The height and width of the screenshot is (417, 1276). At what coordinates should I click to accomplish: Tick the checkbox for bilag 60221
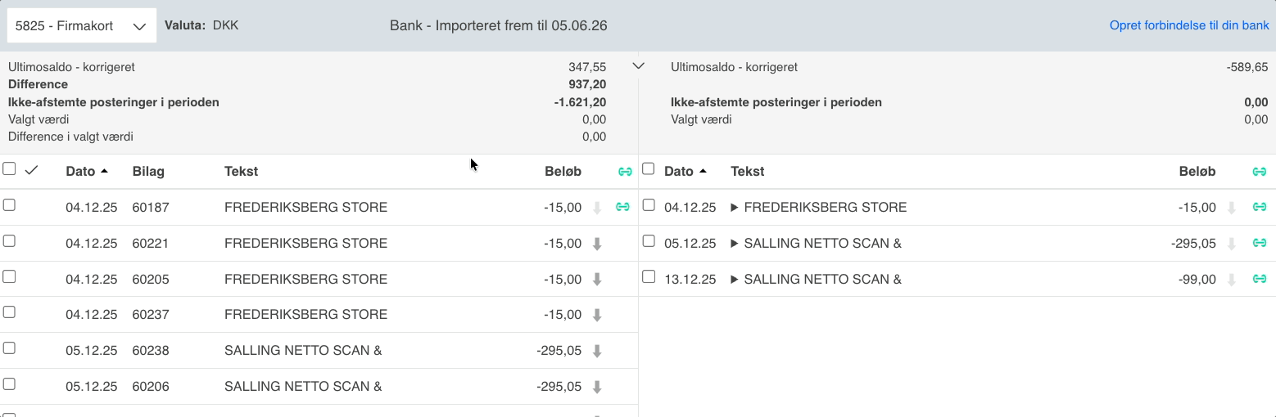[9, 241]
